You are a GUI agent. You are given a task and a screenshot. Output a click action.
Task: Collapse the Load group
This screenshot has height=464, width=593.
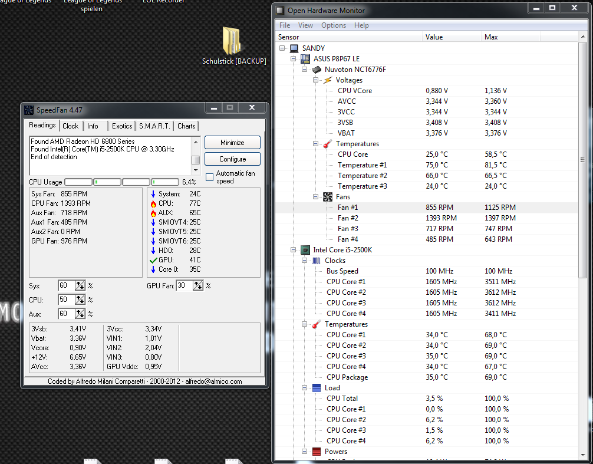point(304,387)
